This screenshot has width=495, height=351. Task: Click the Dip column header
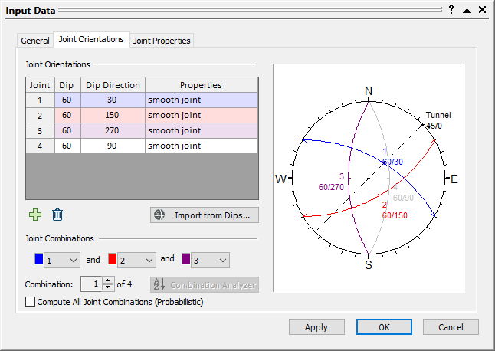(67, 85)
